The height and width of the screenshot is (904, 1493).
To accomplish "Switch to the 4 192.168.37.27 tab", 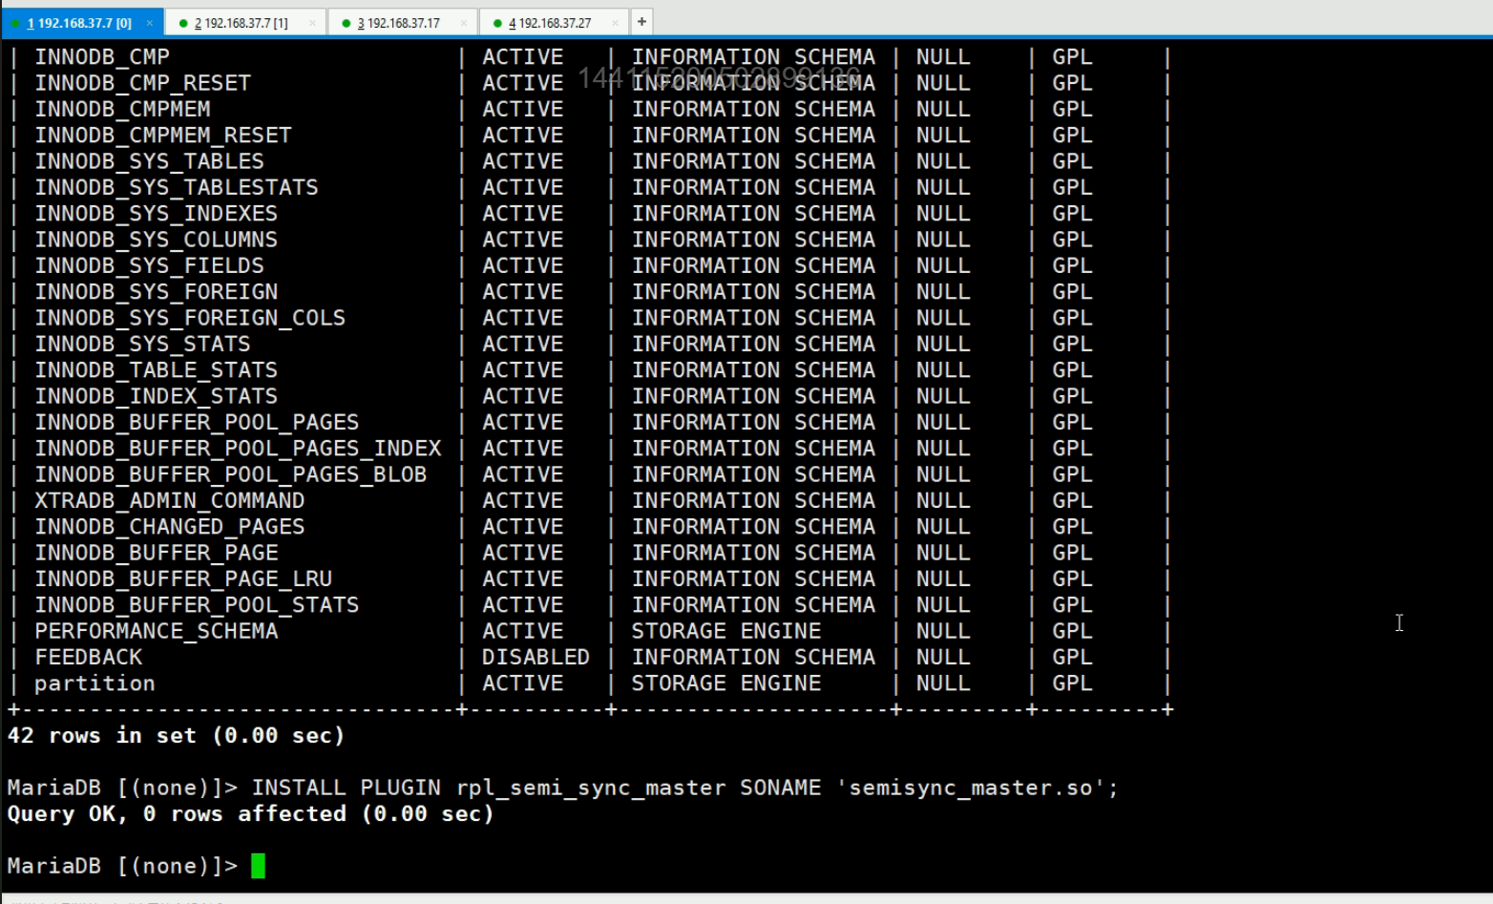I will pyautogui.click(x=553, y=23).
